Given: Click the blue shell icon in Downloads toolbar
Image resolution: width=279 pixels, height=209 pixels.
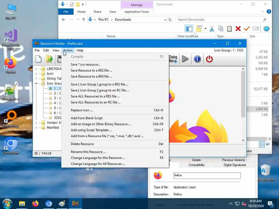Looking at the screenshot, I should 266,29.
